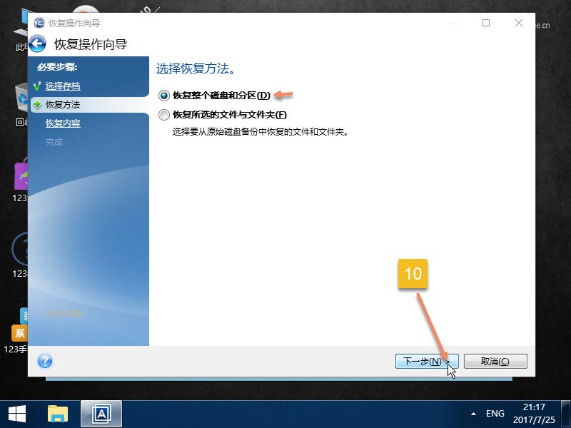Screen dimensions: 571x428
Task: Cancel the wizard with 取消 button
Action: pyautogui.click(x=495, y=361)
